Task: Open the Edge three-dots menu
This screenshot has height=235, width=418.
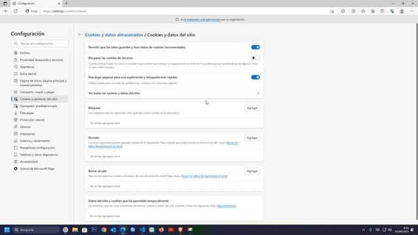Action: click(412, 11)
